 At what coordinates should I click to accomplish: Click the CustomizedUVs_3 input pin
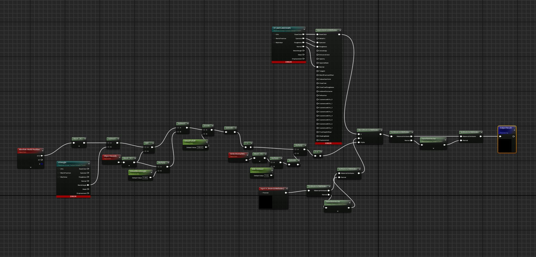tap(317, 112)
